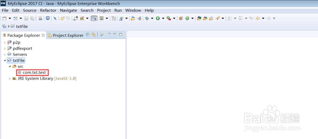The height and width of the screenshot is (139, 318).
Task: Click the grayed Save All icon
Action: tap(32, 18)
